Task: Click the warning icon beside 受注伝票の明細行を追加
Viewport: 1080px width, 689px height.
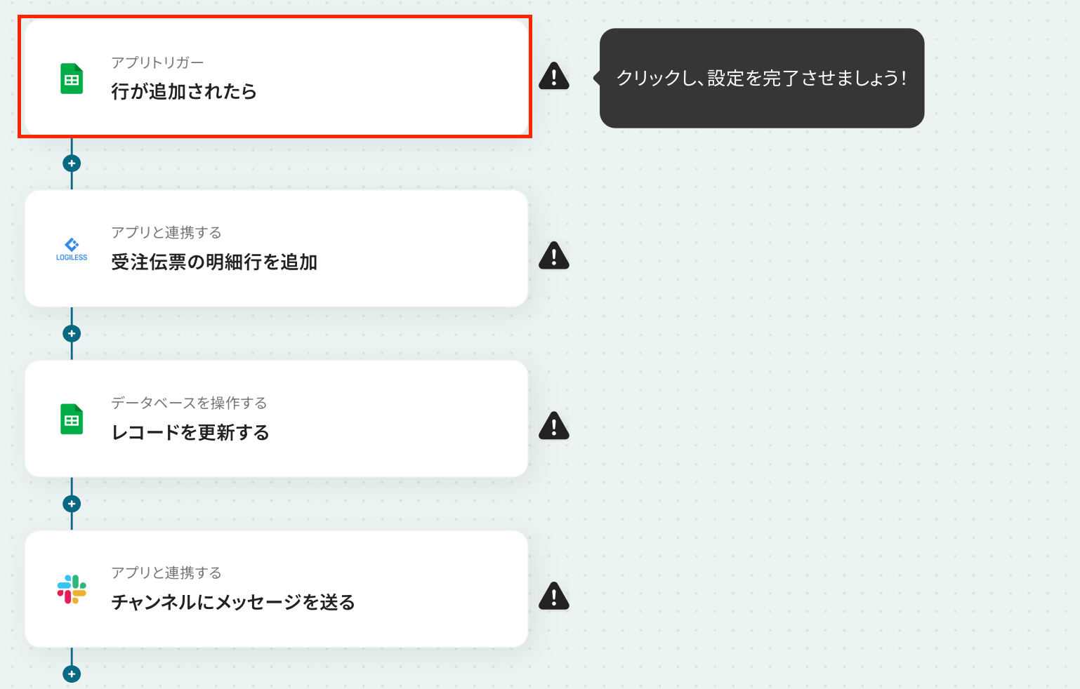Action: tap(554, 255)
